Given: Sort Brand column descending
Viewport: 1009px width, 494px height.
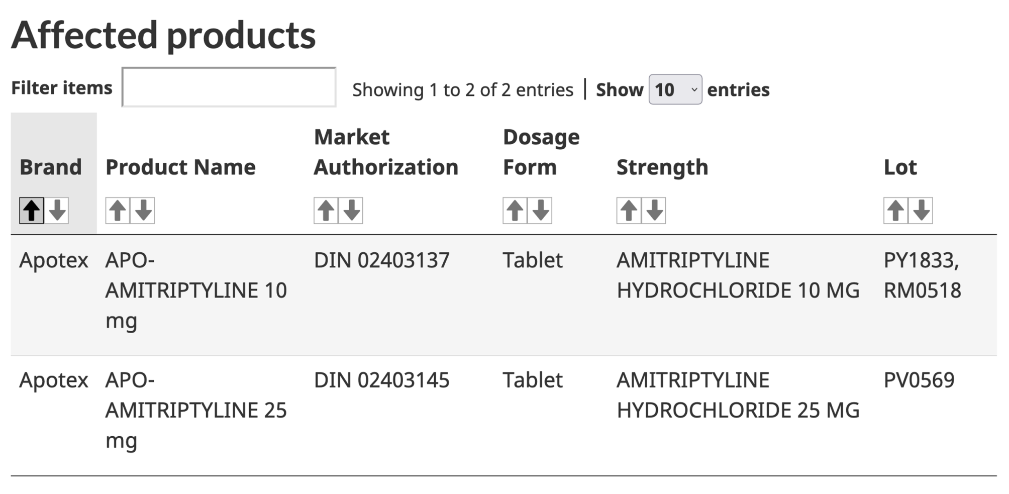Looking at the screenshot, I should (x=57, y=210).
